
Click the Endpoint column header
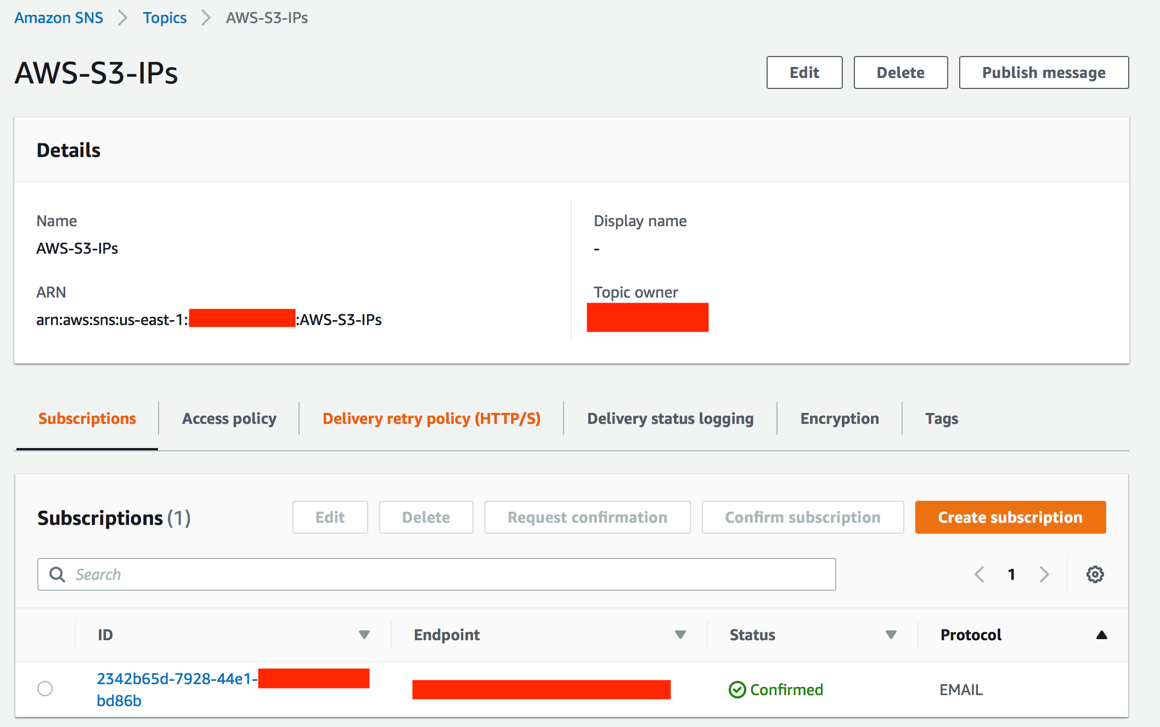[447, 635]
